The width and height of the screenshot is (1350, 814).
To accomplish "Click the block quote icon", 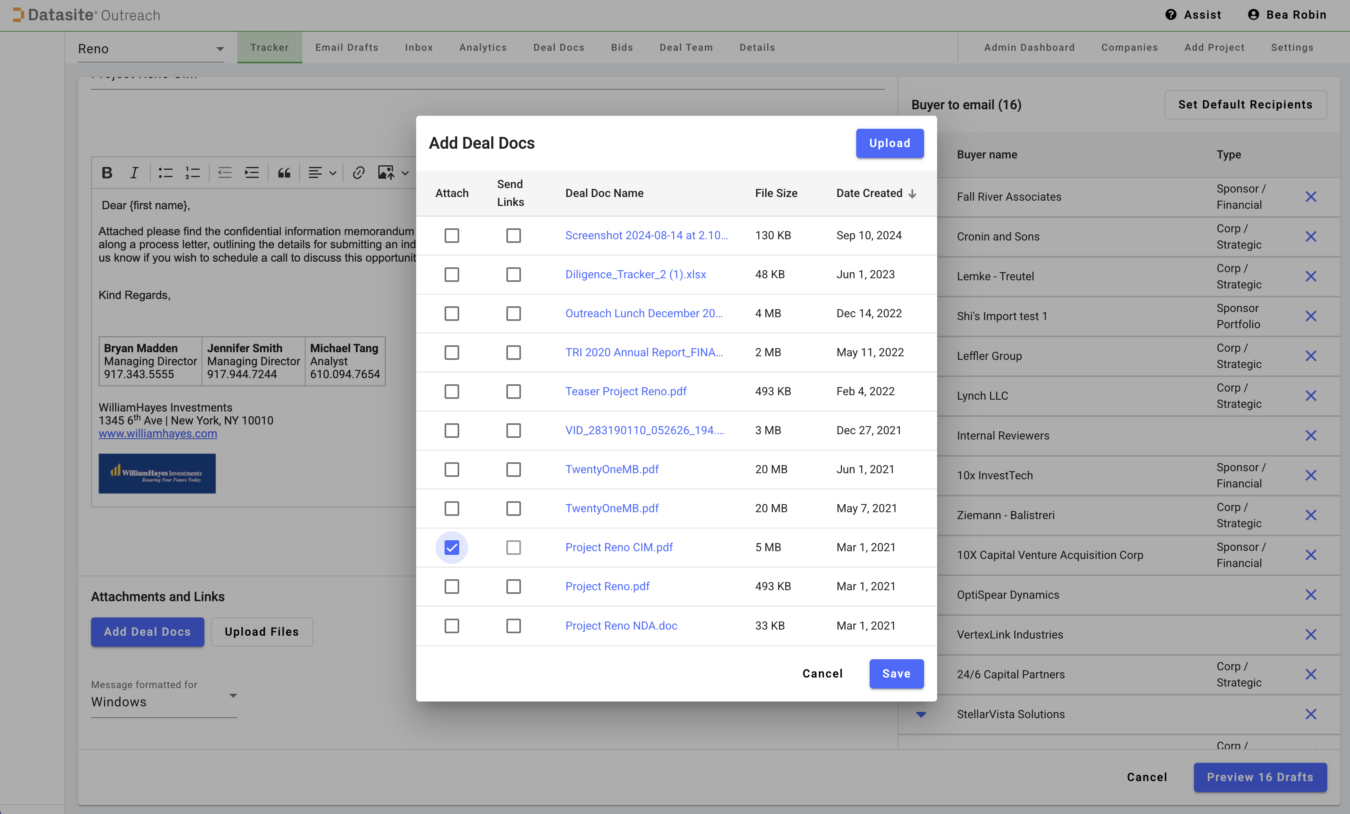I will (x=284, y=173).
